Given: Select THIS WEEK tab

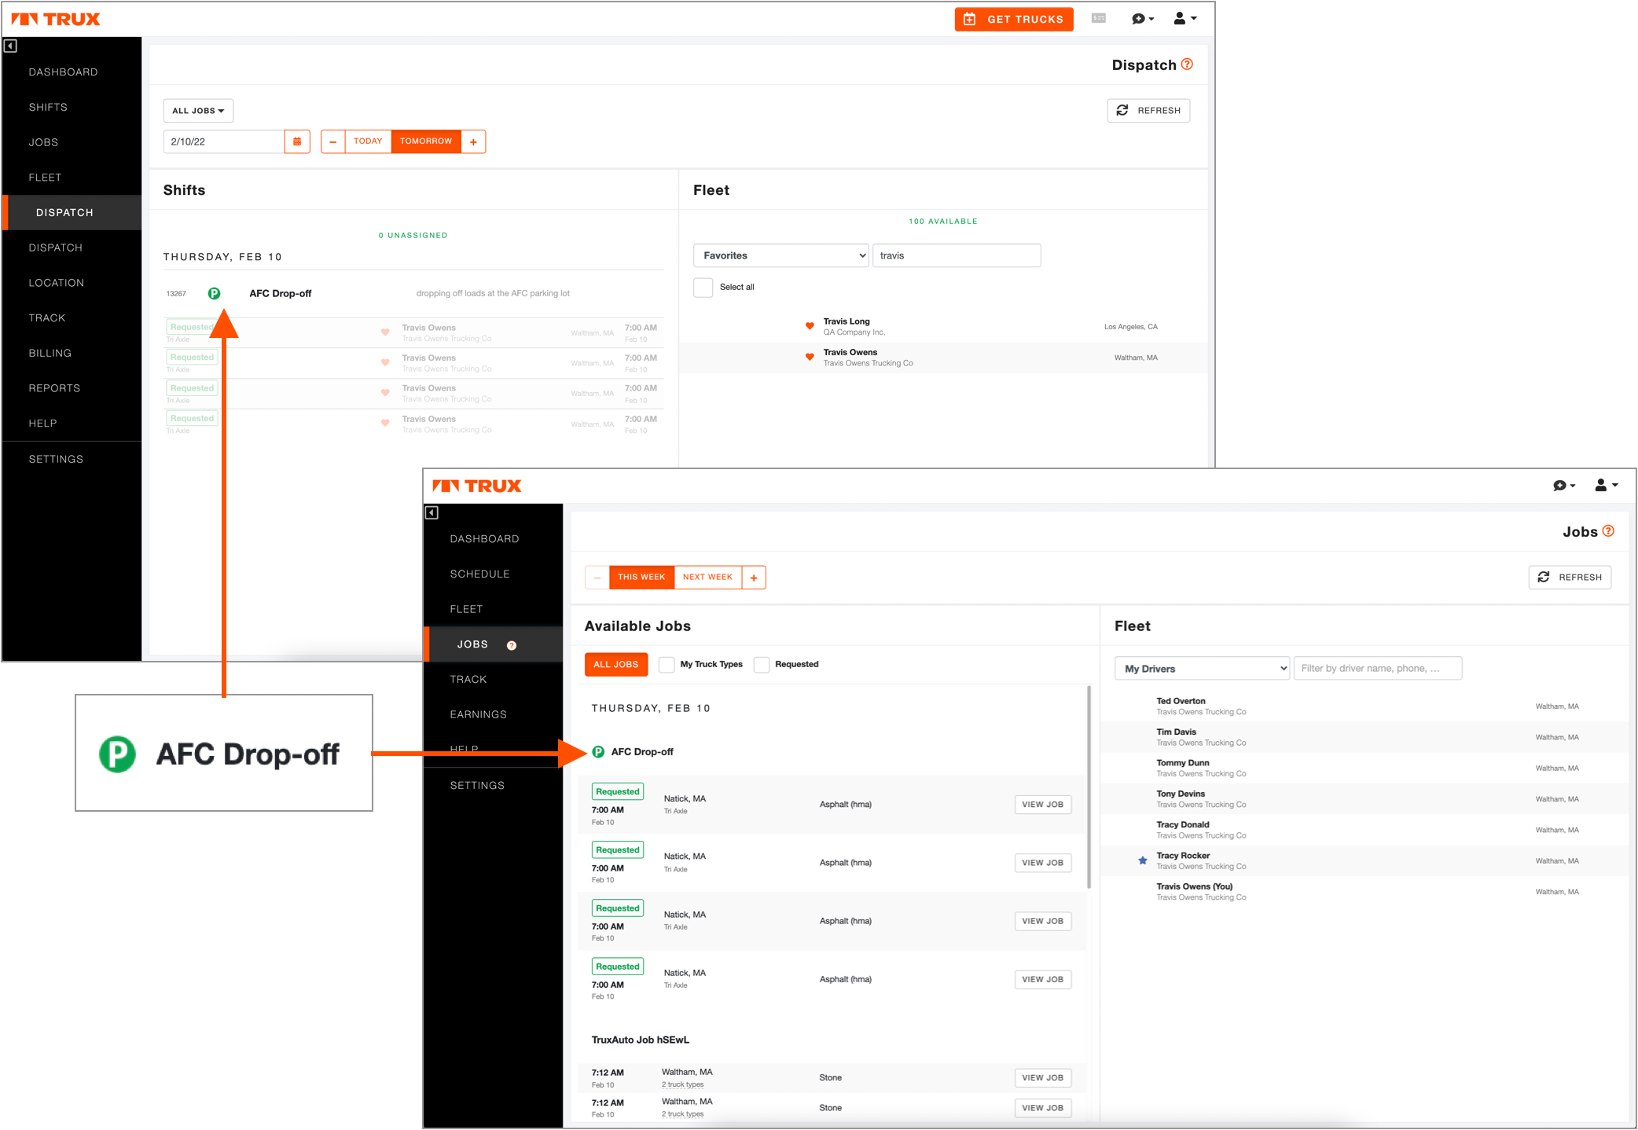Looking at the screenshot, I should 641,578.
